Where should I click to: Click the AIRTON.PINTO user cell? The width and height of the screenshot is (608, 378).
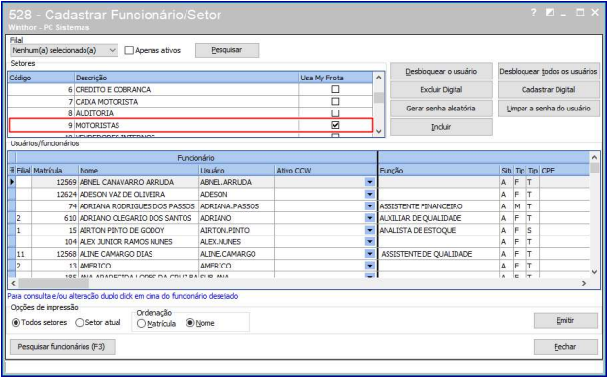237,231
